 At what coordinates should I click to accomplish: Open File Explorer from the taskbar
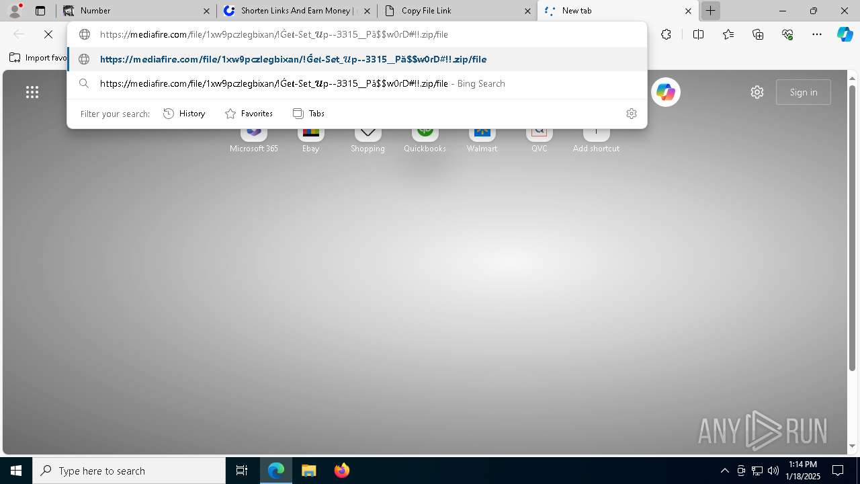pyautogui.click(x=308, y=471)
